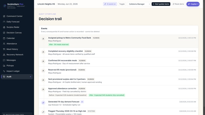
Task: Click the SurplusSync Plus logo icon
Action: pyautogui.click(x=5, y=6)
